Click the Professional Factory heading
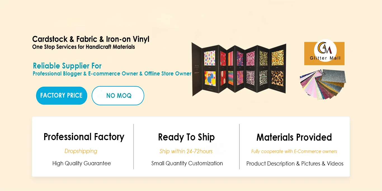The width and height of the screenshot is (382, 191). coord(84,137)
